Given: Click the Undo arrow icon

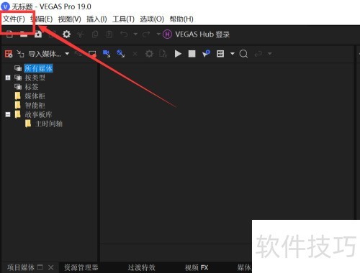Looking at the screenshot, I should click(124, 34).
